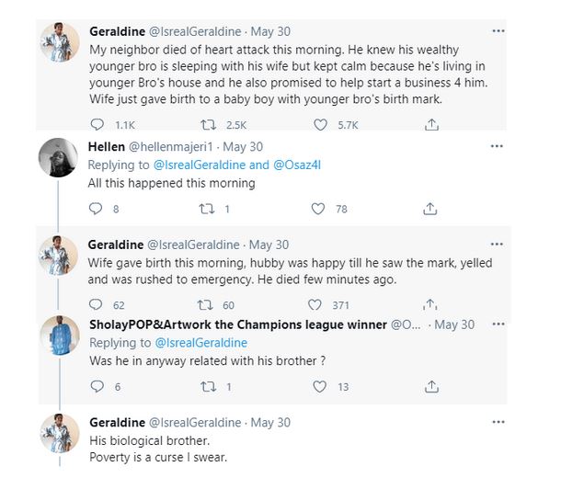
Task: Retweet Hellen's 'All this happened' tweet
Action: click(206, 209)
